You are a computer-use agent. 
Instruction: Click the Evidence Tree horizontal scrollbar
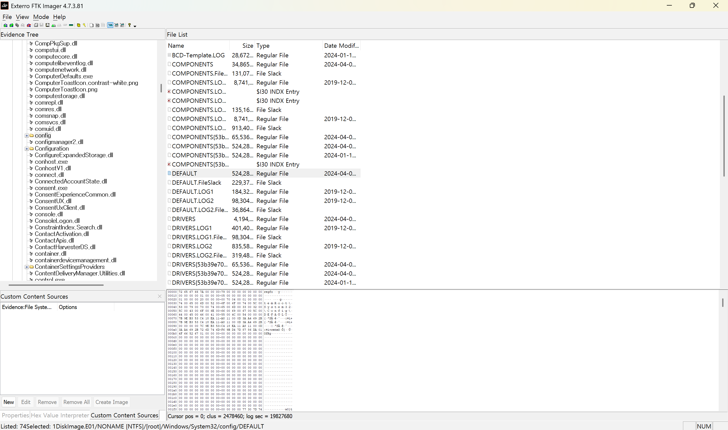(x=56, y=285)
